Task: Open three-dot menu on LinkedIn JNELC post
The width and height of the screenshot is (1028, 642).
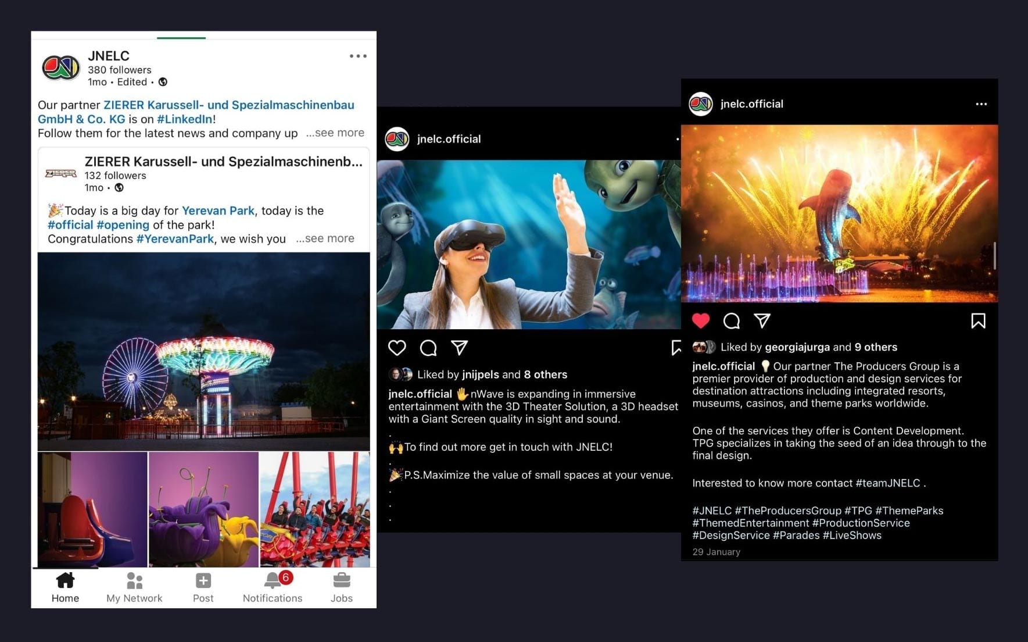Action: (358, 56)
